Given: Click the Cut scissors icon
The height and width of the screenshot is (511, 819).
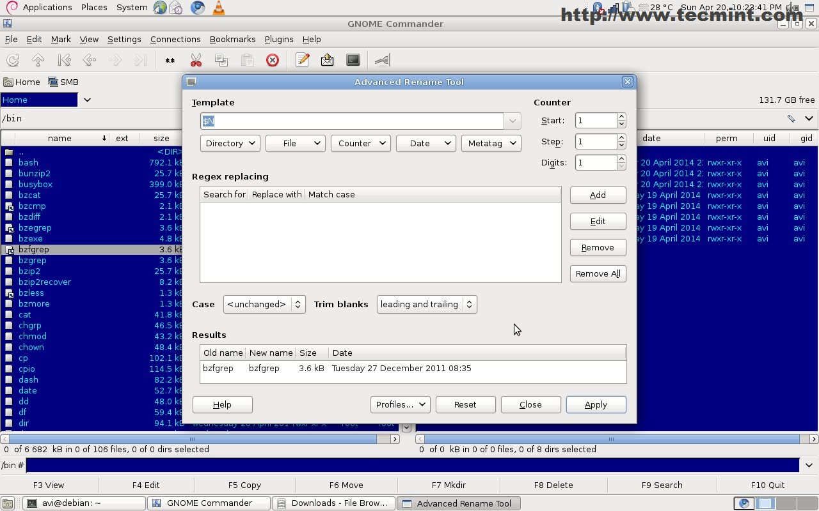Looking at the screenshot, I should (x=196, y=60).
